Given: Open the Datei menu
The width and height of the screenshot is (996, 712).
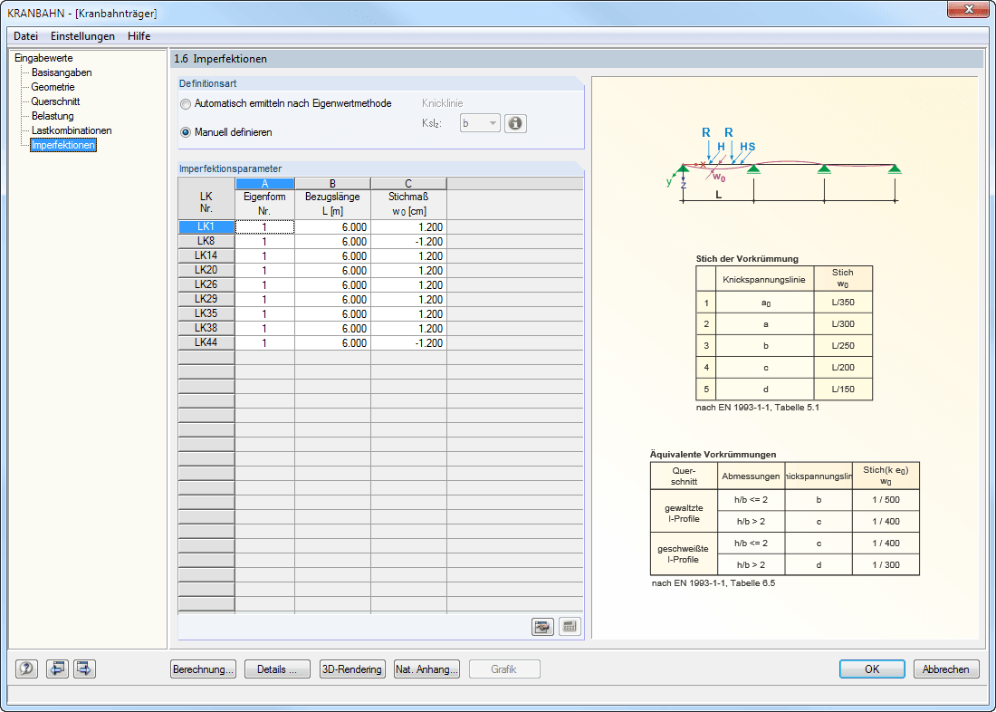Looking at the screenshot, I should (x=26, y=36).
